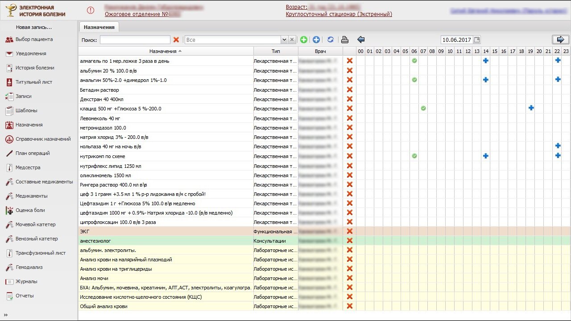
Task: Click the blue plus icon in toolbar
Action: click(x=316, y=40)
